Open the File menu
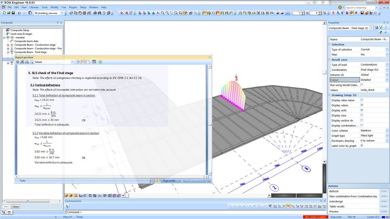The height and width of the screenshot is (219, 390). click(x=10, y=7)
